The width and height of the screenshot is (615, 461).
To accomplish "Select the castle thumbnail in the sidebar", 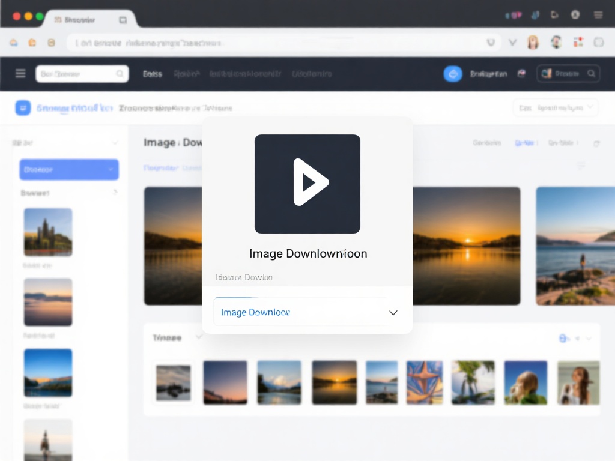I will click(48, 232).
